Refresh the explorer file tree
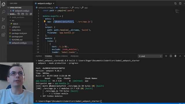The image size is (185, 104). pyautogui.click(x=27, y=14)
